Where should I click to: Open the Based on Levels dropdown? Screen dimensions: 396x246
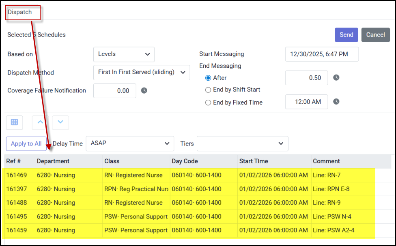(x=124, y=54)
